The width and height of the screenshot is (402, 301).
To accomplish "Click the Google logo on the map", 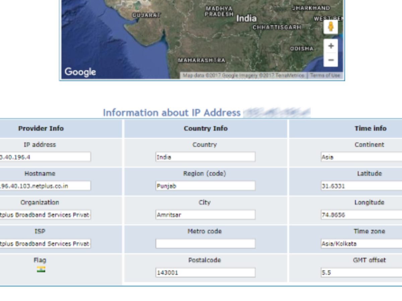I will tap(80, 72).
